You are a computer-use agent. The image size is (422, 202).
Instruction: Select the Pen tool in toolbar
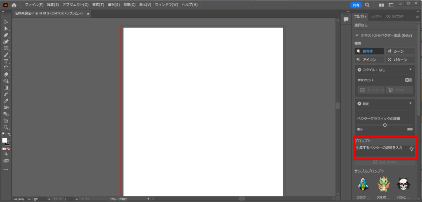(x=6, y=35)
